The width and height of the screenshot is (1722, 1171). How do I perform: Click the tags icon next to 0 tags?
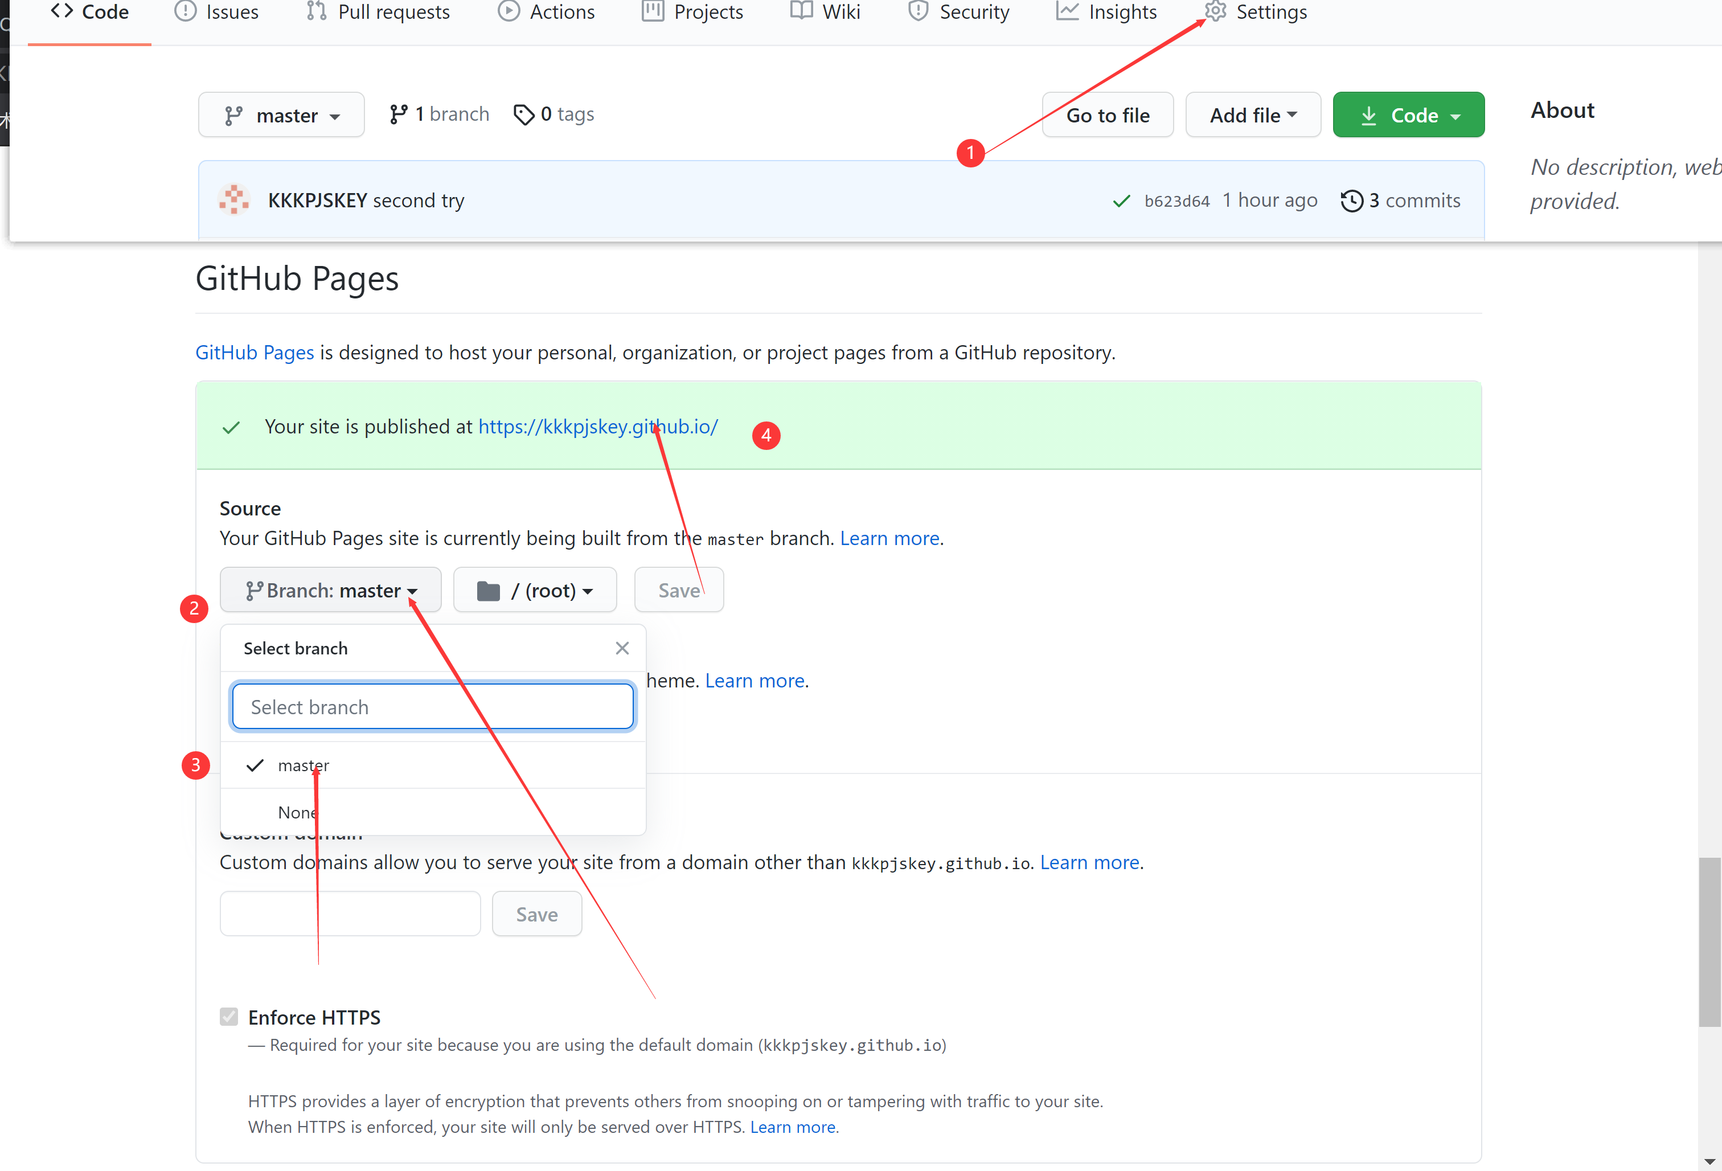(524, 114)
